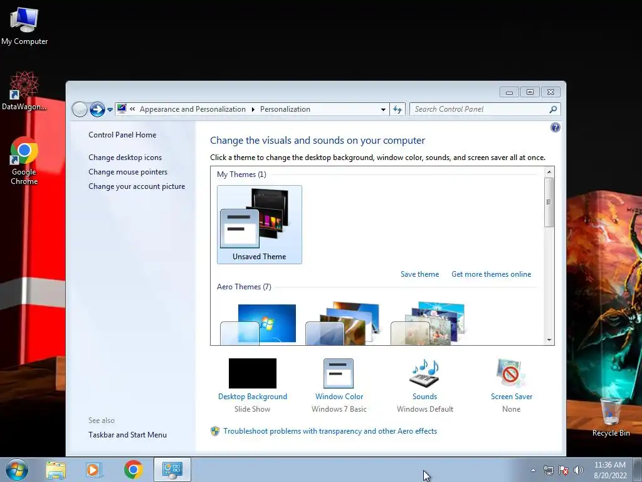Open the Recycle Bin on desktop
Viewport: 642px width, 482px height.
coord(611,417)
